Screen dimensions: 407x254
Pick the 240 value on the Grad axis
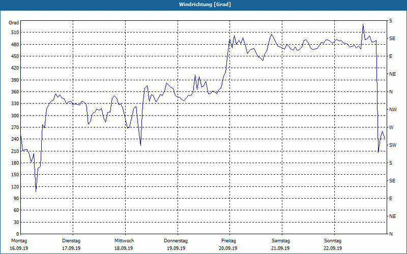pos(15,139)
